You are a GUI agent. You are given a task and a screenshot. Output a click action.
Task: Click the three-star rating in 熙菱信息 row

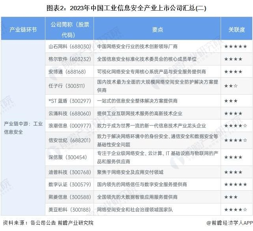coord(231,197)
